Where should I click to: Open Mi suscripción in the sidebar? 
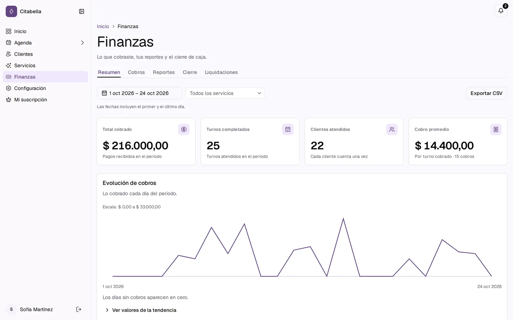pyautogui.click(x=46, y=100)
